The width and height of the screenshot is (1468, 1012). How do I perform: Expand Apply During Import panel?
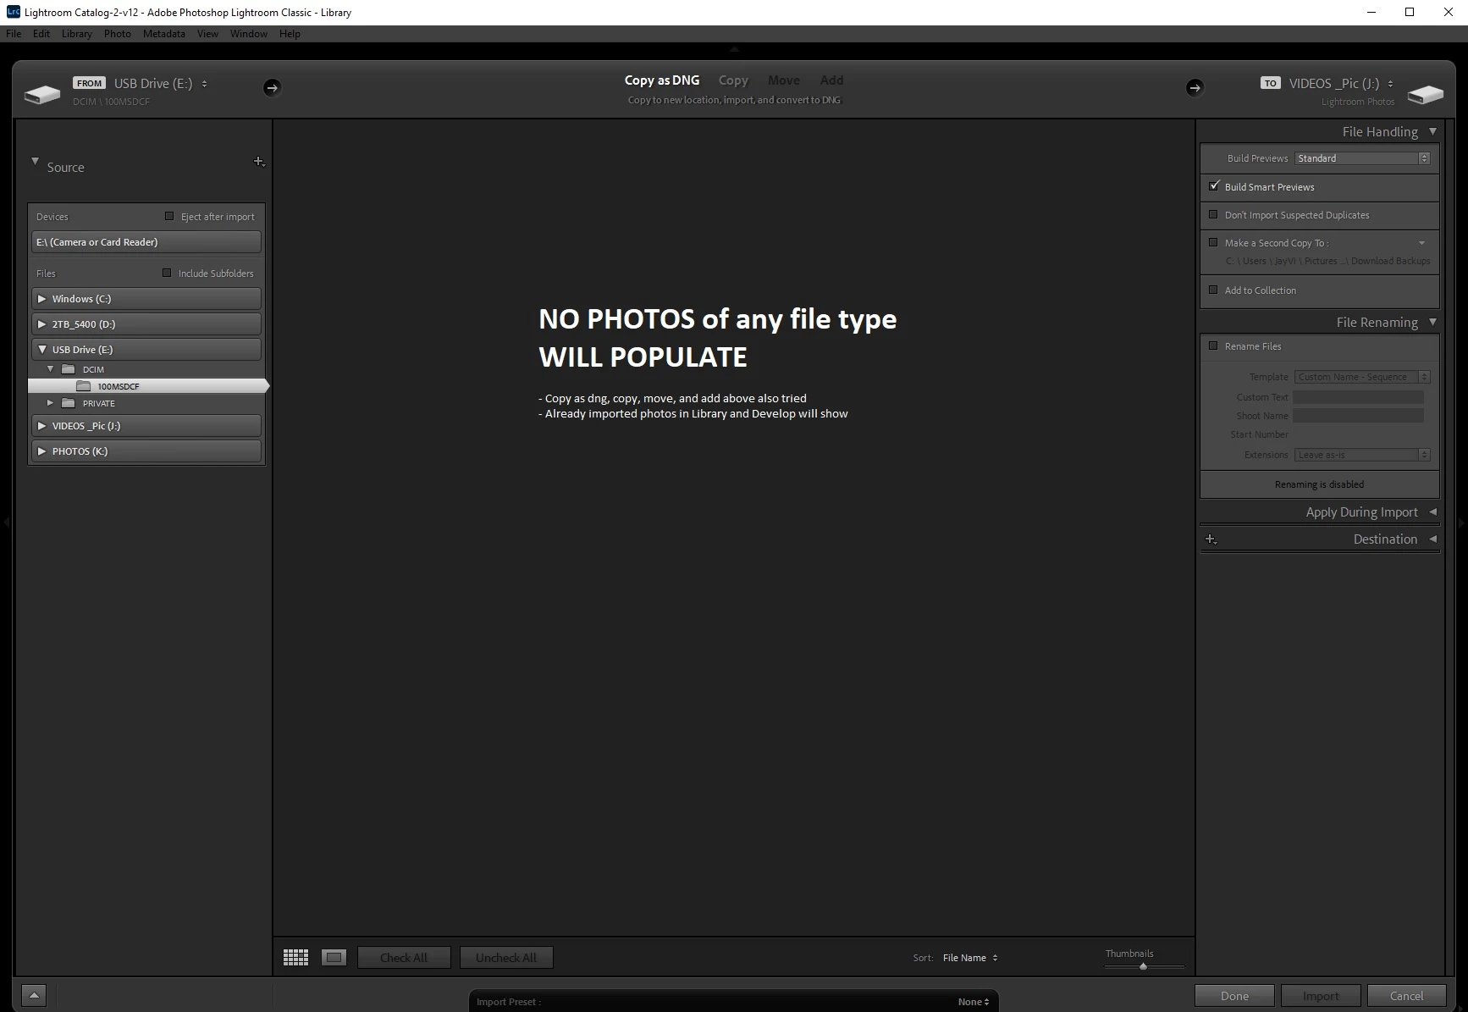[1432, 512]
